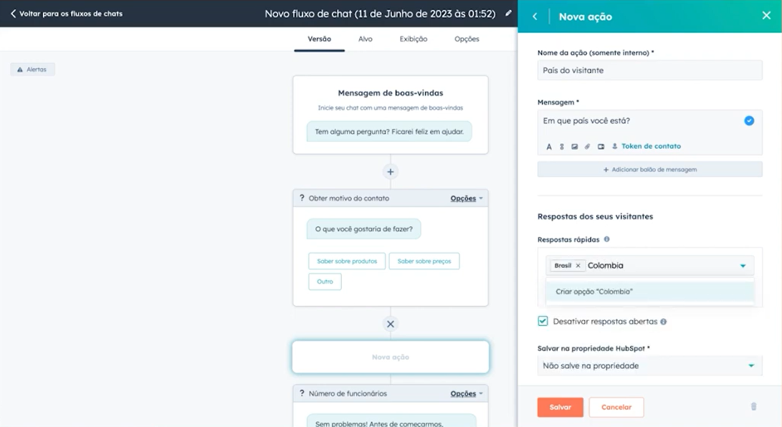Open the Alvo tab
Screen dimensions: 782x427
(x=366, y=39)
